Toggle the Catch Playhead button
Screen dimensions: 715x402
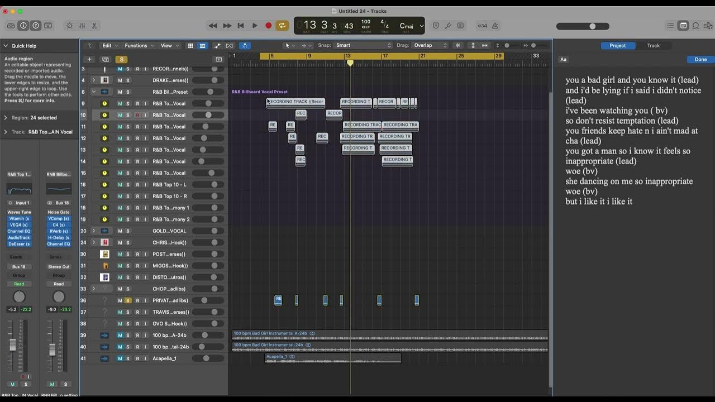click(245, 46)
